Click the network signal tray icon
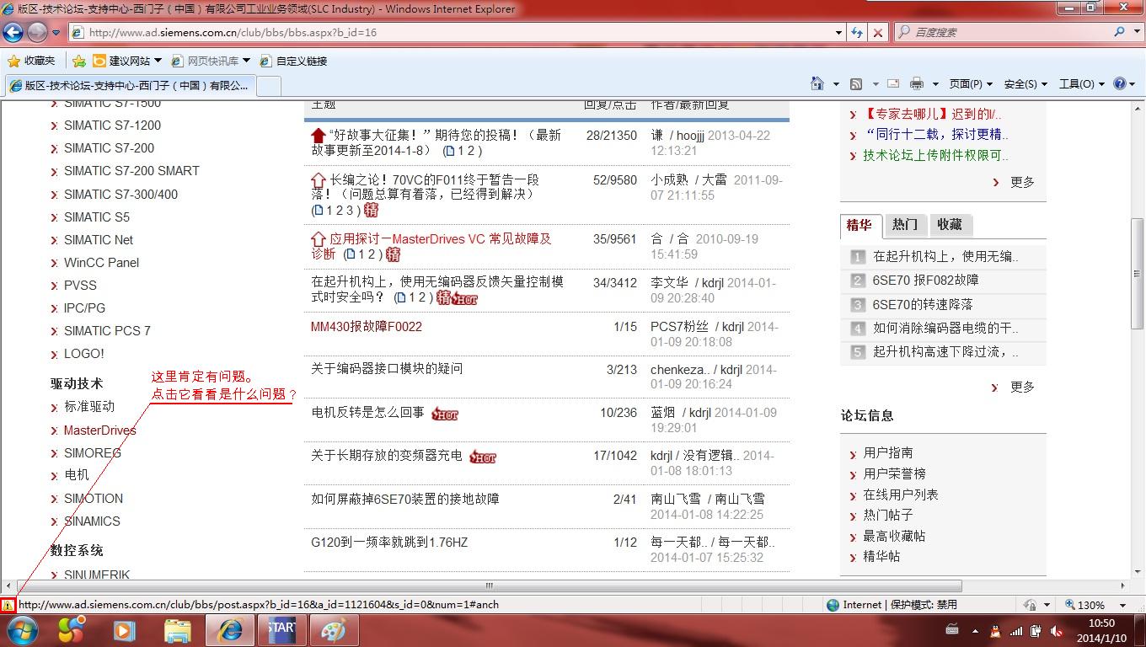The height and width of the screenshot is (647, 1146). 1015,631
